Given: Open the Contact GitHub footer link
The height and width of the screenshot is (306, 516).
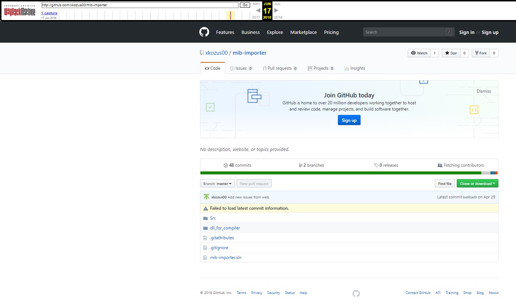Looking at the screenshot, I should [418, 293].
